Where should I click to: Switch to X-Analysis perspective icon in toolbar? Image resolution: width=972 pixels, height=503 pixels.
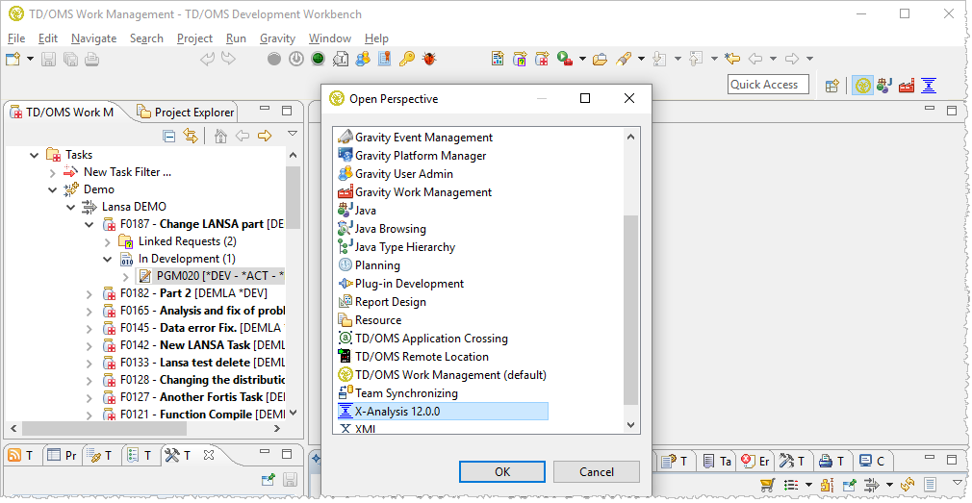click(929, 86)
